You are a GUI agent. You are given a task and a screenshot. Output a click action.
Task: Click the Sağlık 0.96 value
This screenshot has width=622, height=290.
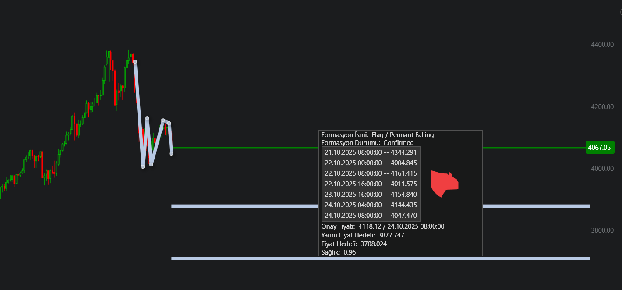350,252
